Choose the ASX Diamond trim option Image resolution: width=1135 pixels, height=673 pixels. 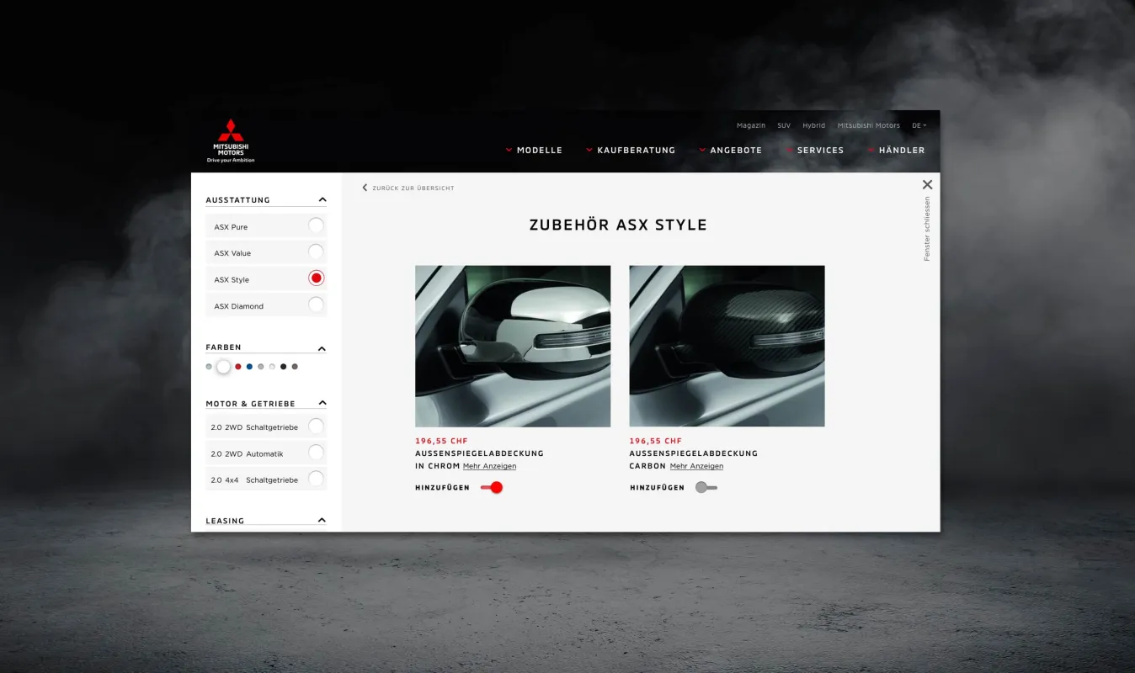click(316, 305)
